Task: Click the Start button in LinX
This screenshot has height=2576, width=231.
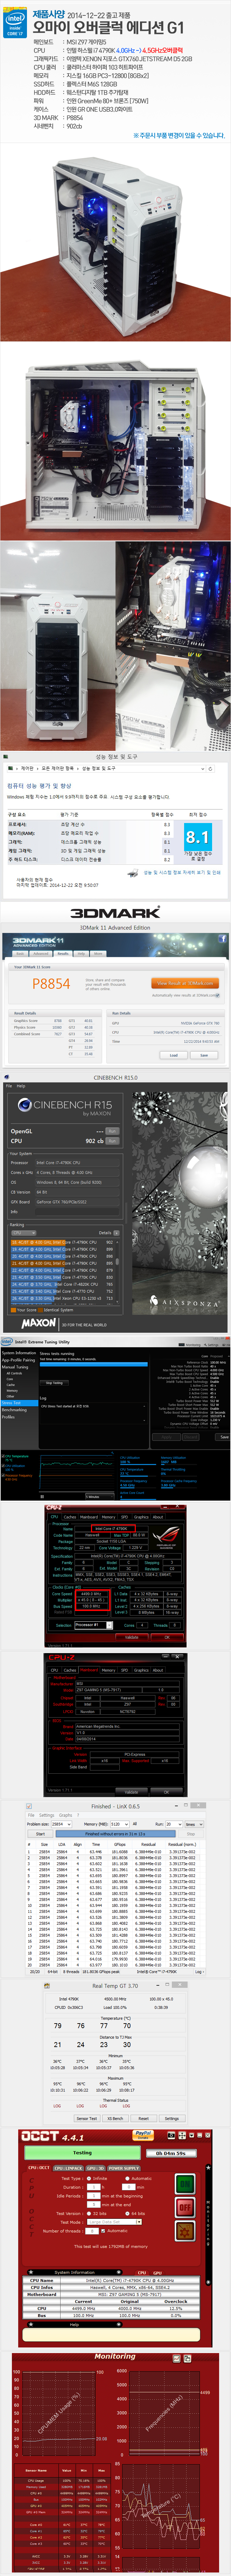Action: pyautogui.click(x=40, y=1834)
